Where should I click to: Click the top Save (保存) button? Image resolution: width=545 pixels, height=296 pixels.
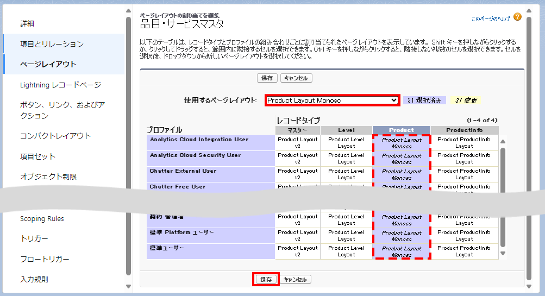pyautogui.click(x=267, y=78)
